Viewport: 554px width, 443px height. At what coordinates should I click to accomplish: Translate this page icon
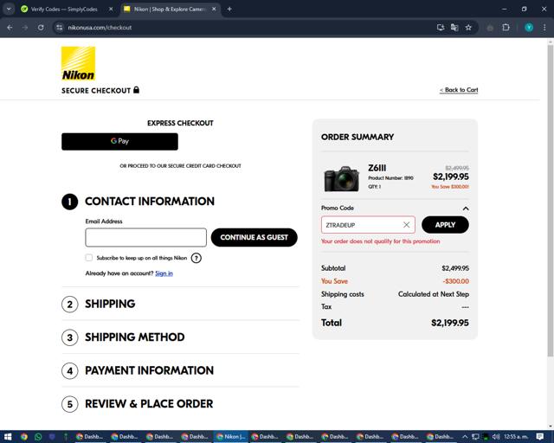(x=454, y=27)
